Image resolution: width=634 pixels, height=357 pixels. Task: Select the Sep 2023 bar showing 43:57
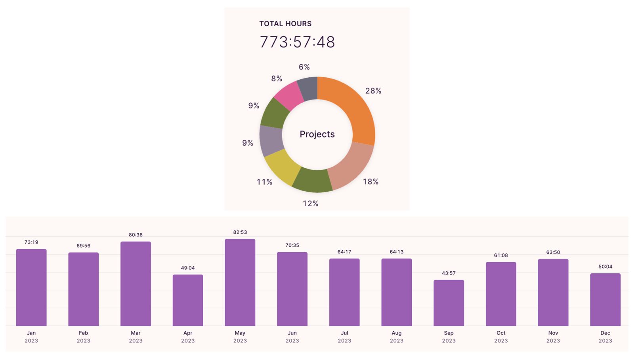click(449, 303)
